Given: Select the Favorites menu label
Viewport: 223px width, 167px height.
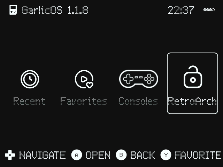Looking at the screenshot, I should click(84, 101).
